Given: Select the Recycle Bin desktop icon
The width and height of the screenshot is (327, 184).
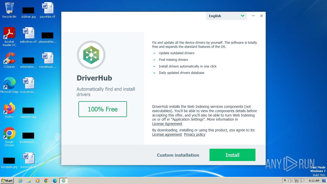Looking at the screenshot, I should (x=9, y=10).
